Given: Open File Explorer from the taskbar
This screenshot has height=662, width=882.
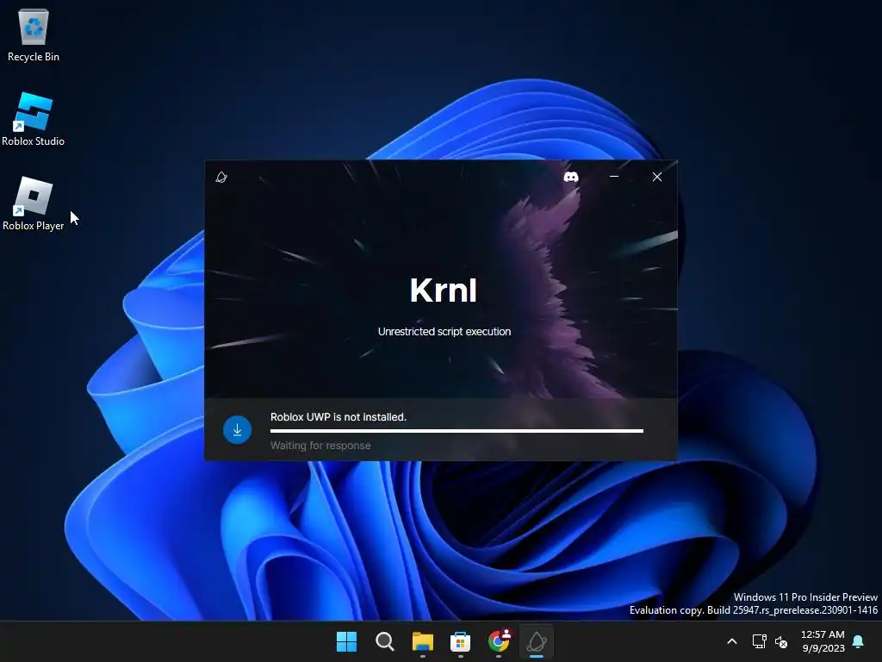Looking at the screenshot, I should (x=422, y=641).
